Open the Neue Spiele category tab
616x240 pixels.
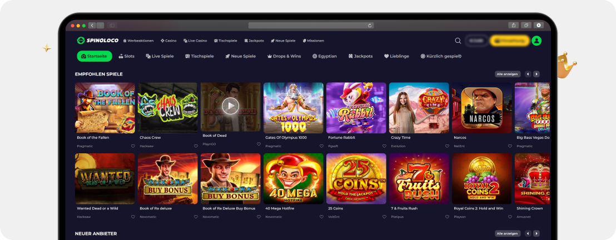[x=240, y=56]
